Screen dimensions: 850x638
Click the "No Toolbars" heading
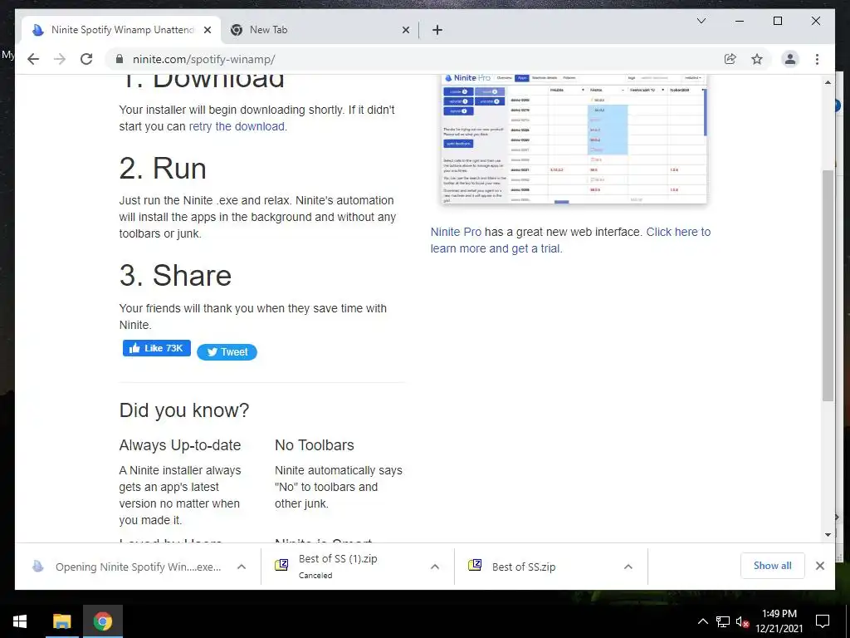pyautogui.click(x=315, y=445)
